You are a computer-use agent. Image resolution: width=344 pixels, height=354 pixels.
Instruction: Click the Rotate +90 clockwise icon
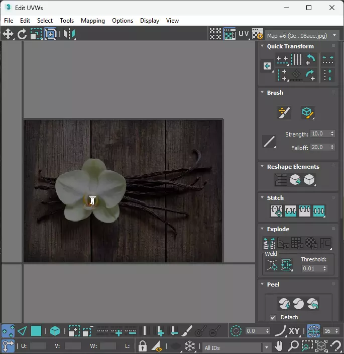(311, 75)
